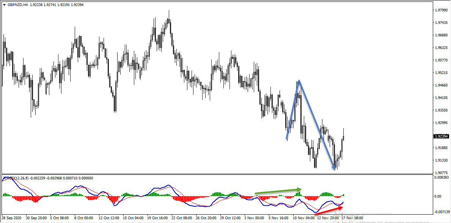
Task: Click the 1.91330 price axis label
Action: click(441, 160)
